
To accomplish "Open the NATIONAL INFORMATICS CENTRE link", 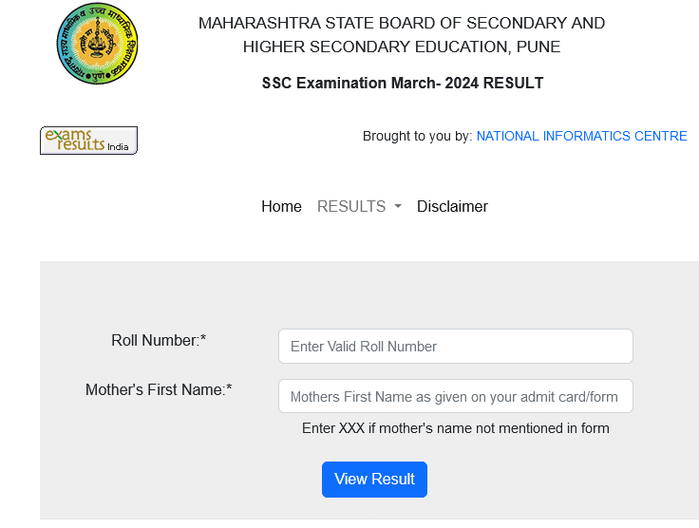I will (x=581, y=136).
